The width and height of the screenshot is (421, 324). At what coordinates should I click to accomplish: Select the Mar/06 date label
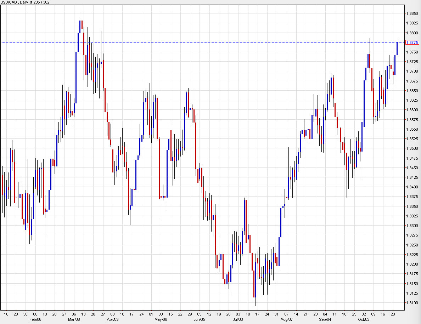click(73, 319)
